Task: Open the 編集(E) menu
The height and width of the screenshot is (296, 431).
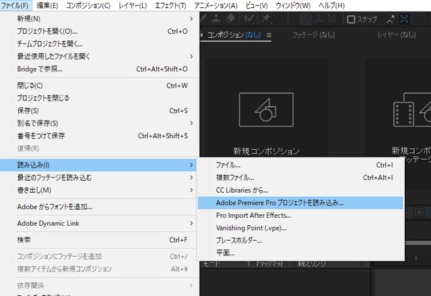Action: (47, 5)
